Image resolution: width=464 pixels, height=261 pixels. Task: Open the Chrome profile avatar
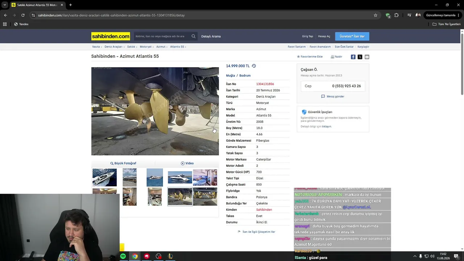click(x=418, y=15)
